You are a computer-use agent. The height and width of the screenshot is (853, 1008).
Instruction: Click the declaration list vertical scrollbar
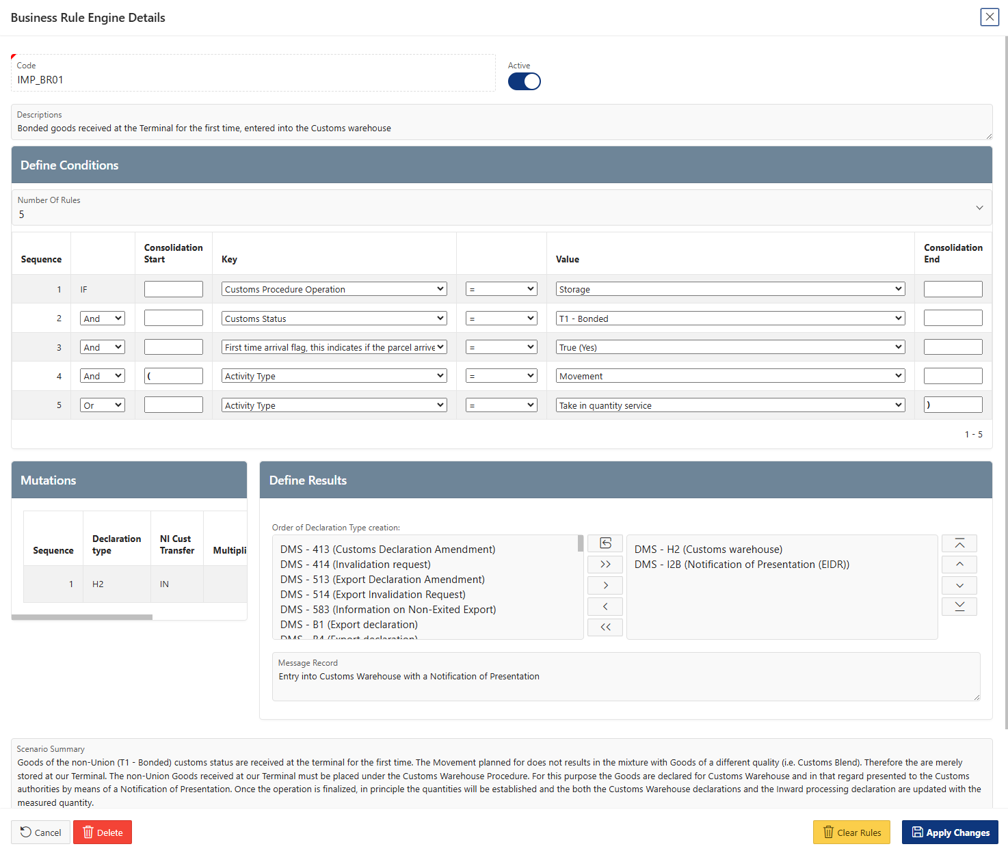581,543
